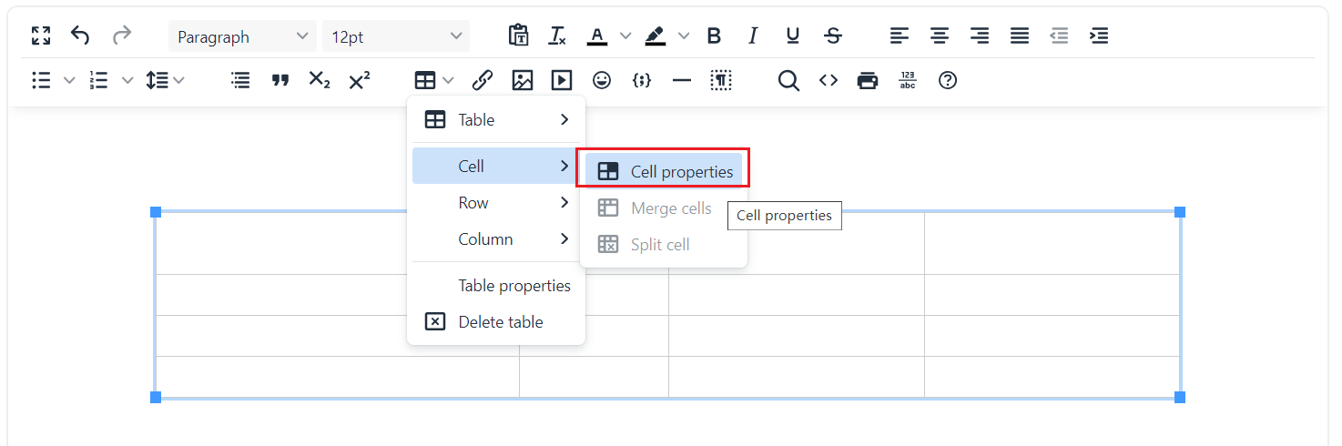Image resolution: width=1342 pixels, height=446 pixels.
Task: Insert a code sample with braces icon
Action: click(x=641, y=81)
